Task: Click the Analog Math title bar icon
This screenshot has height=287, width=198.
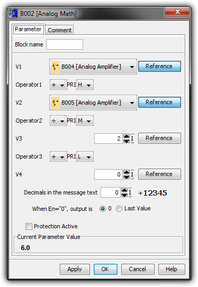Action: [x=13, y=13]
